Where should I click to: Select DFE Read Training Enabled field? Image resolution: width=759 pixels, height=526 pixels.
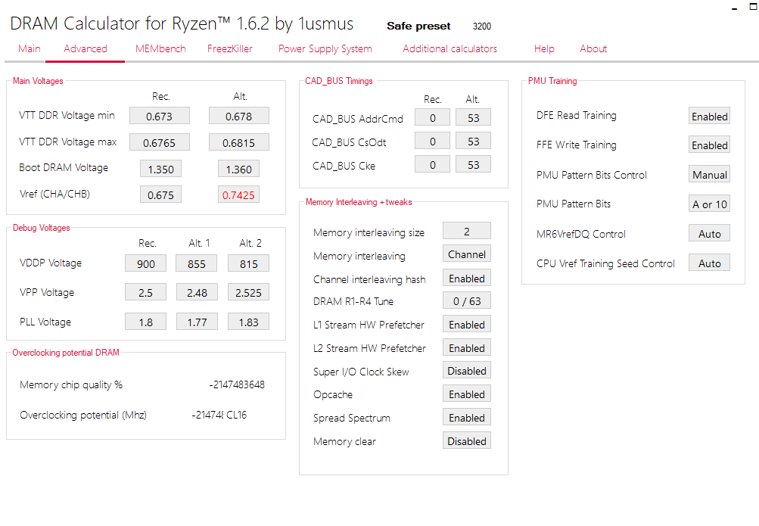tap(709, 116)
